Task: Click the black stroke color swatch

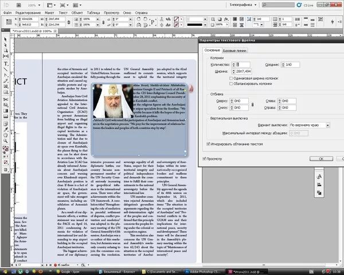Action: (x=194, y=25)
